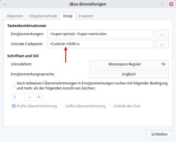Open the window menu with three dots
This screenshot has height=142, width=176.
click(x=5, y=4)
